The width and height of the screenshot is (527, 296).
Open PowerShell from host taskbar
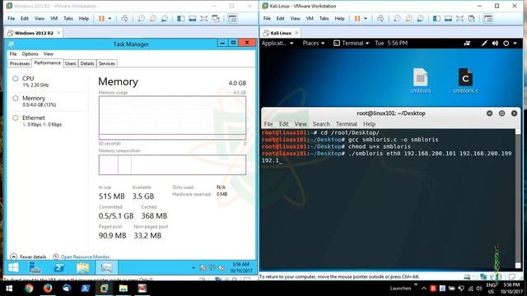(x=86, y=289)
